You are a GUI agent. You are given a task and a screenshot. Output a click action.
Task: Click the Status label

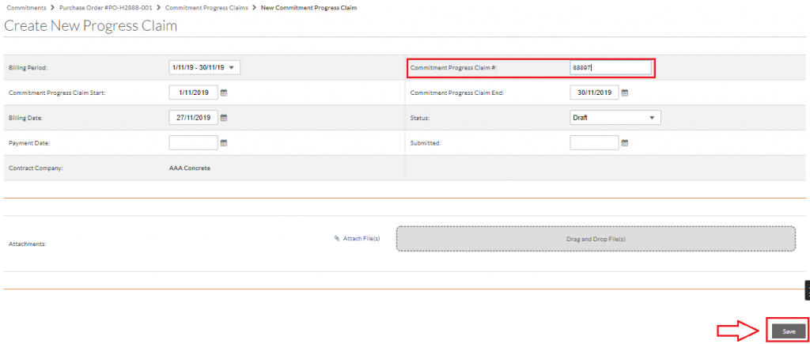tap(419, 118)
